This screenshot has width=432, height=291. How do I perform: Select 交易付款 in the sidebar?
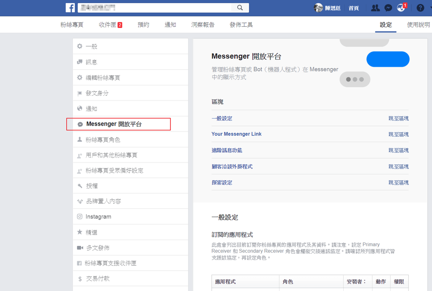(x=131, y=278)
